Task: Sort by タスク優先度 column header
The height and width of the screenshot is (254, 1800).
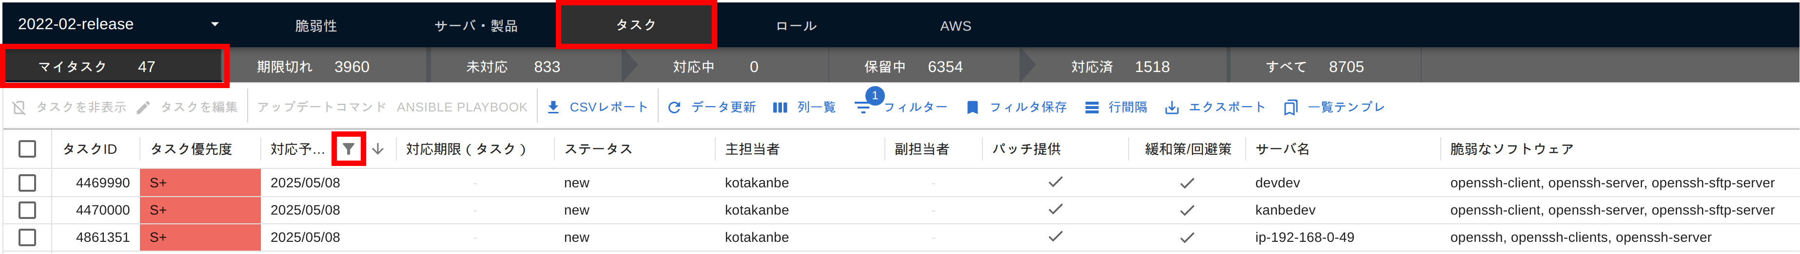Action: coord(192,148)
